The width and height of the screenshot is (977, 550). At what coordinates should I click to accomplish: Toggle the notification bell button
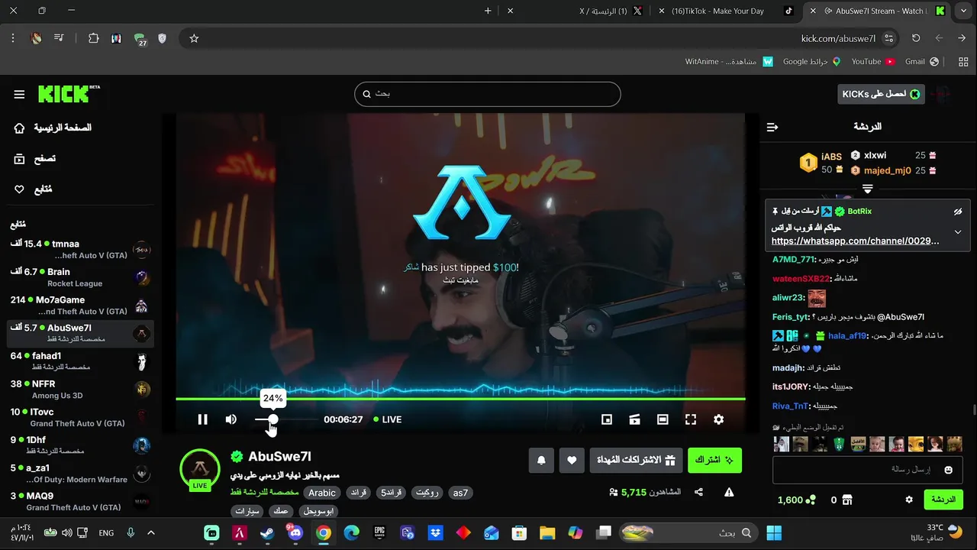pyautogui.click(x=541, y=460)
